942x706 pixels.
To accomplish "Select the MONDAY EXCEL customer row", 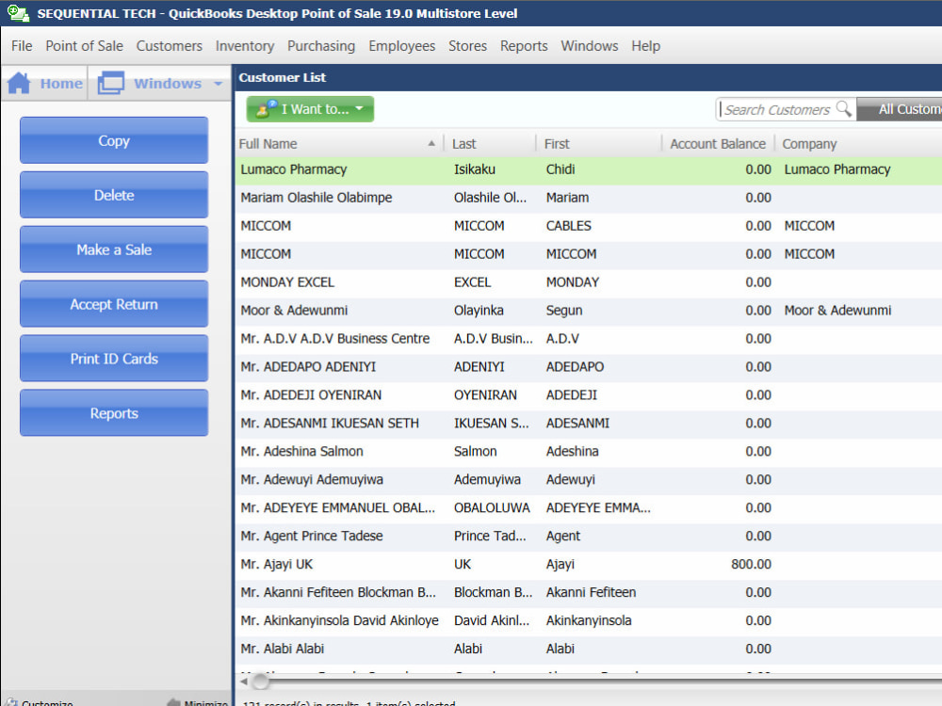I will pos(589,282).
